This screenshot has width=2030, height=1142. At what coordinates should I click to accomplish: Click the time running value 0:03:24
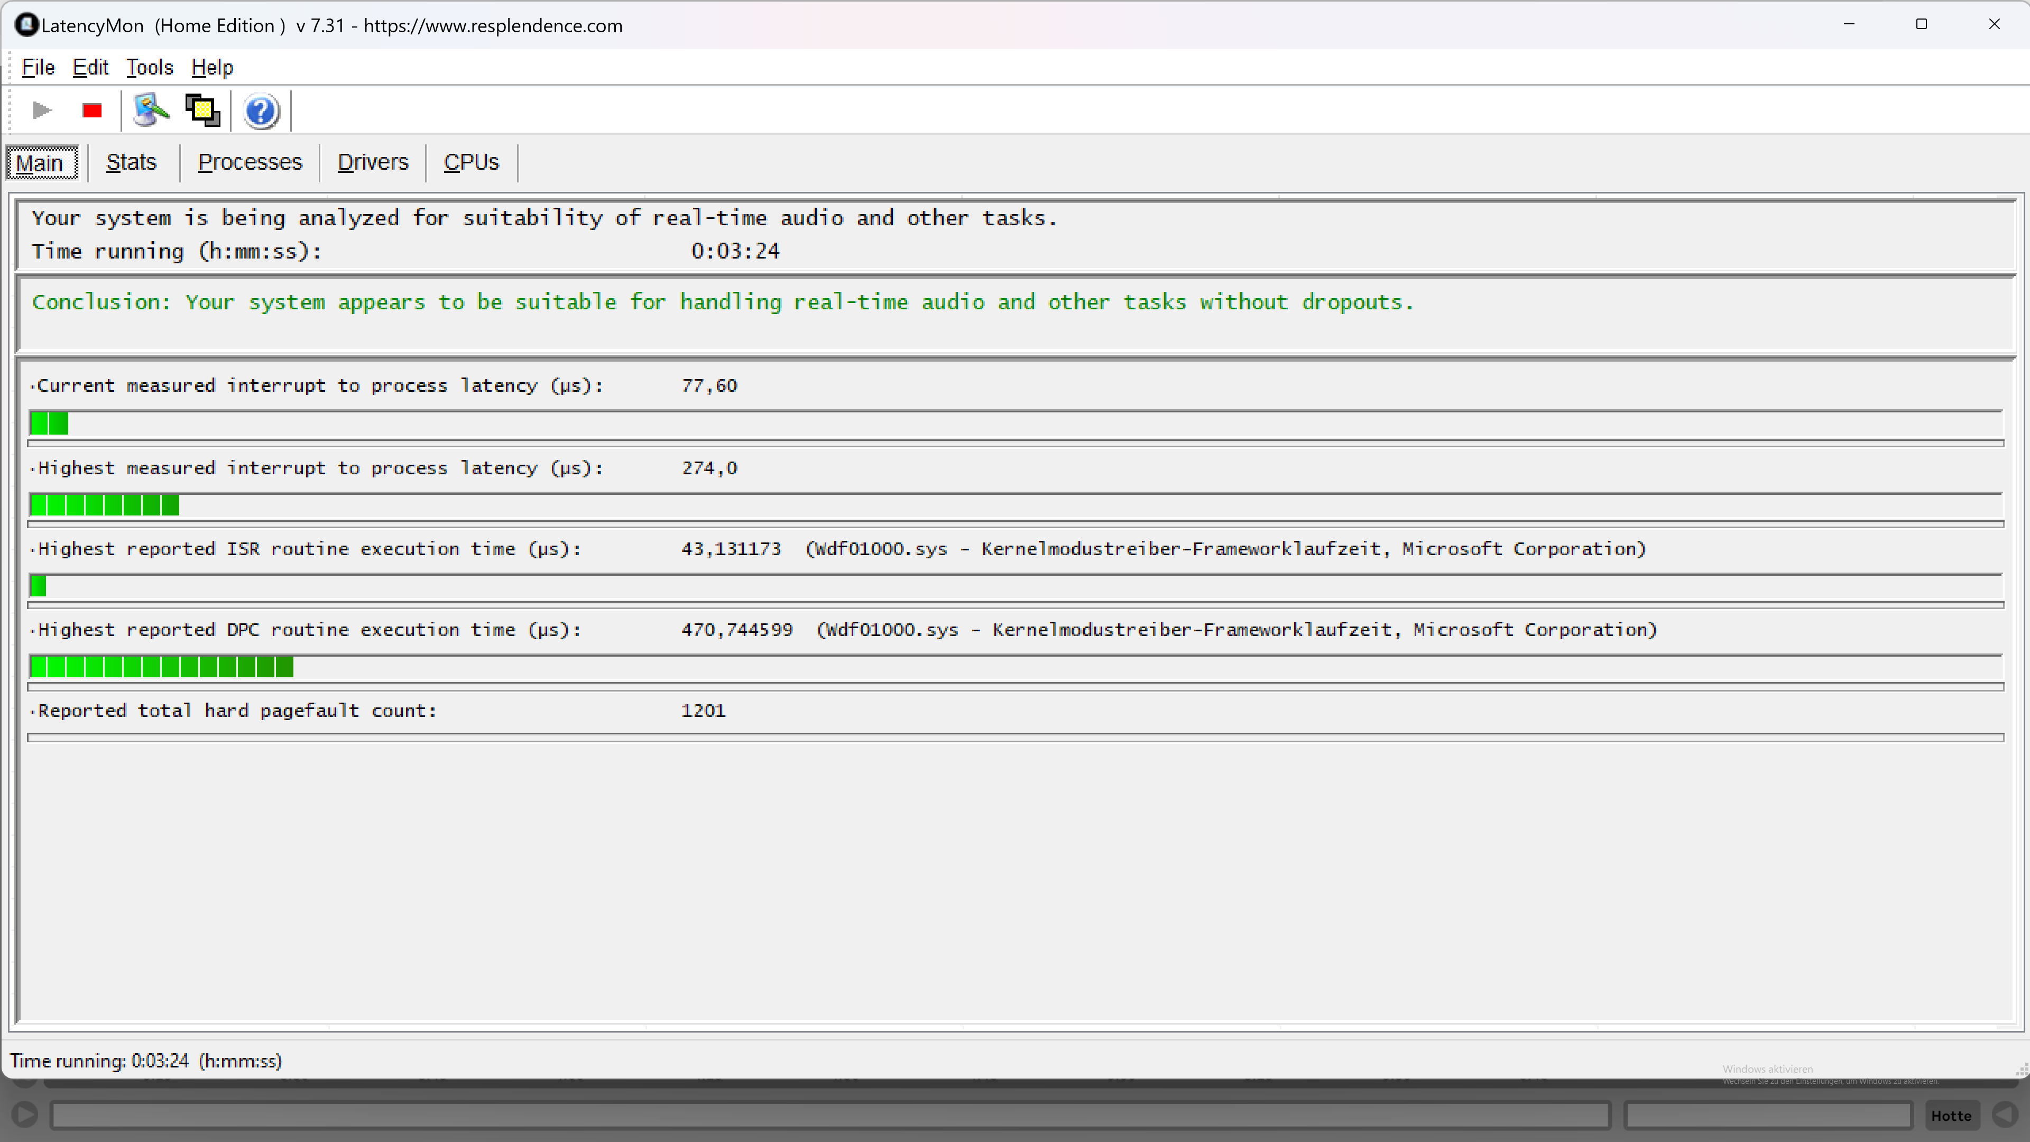point(735,252)
